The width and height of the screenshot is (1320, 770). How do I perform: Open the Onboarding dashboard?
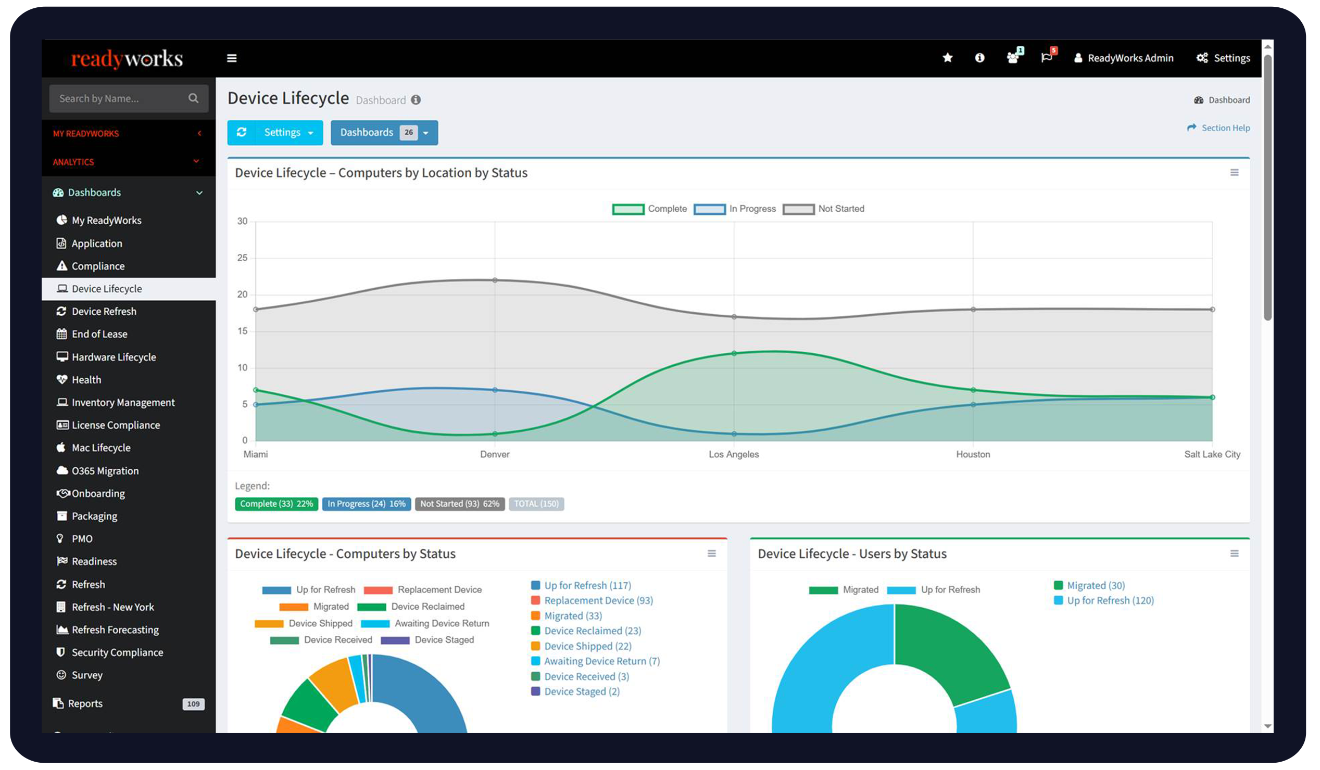click(98, 493)
